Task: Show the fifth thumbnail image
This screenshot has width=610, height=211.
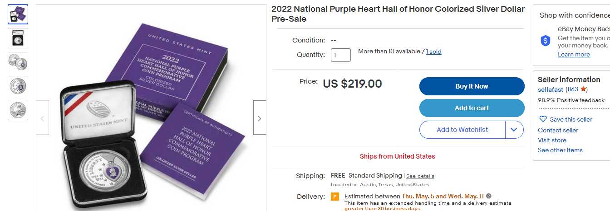Action: (x=18, y=110)
